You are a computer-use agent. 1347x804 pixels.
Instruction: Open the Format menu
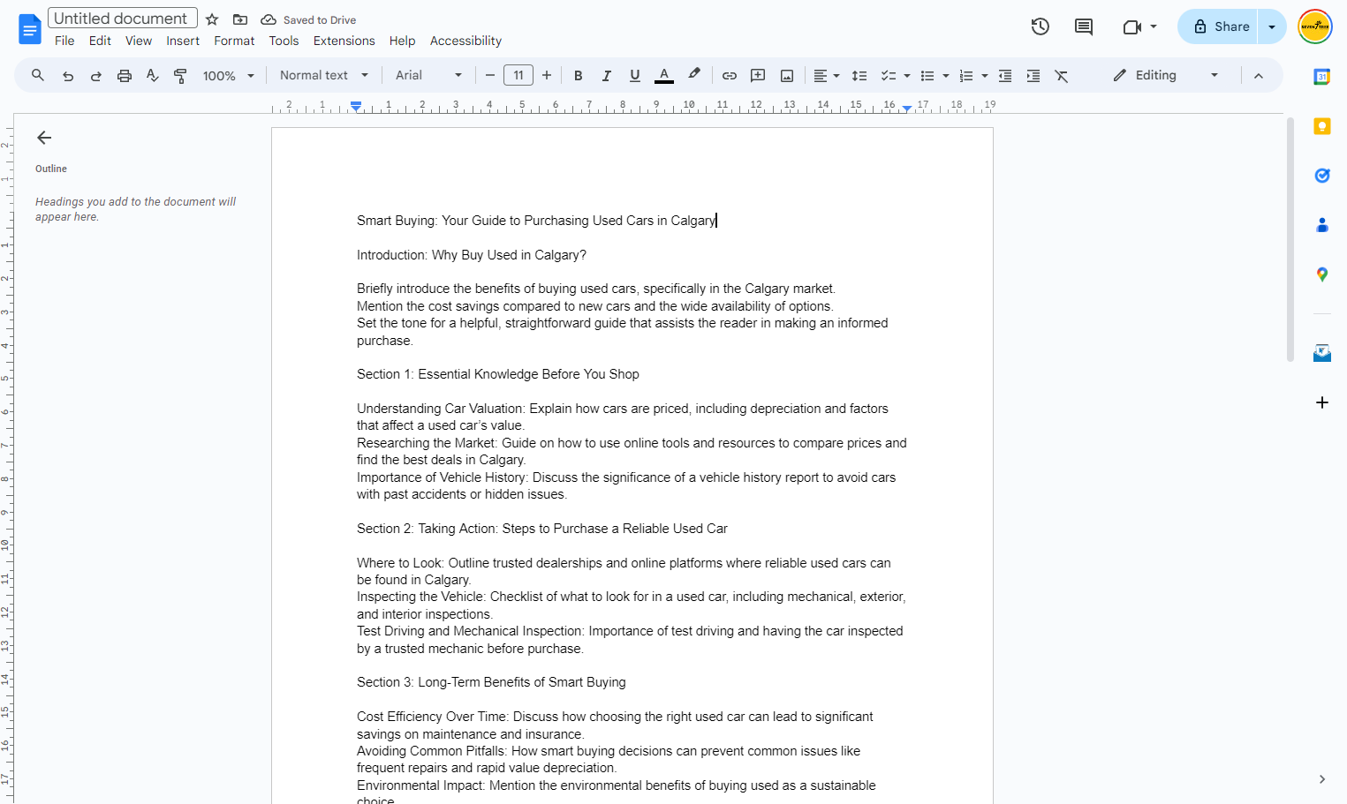click(x=234, y=41)
